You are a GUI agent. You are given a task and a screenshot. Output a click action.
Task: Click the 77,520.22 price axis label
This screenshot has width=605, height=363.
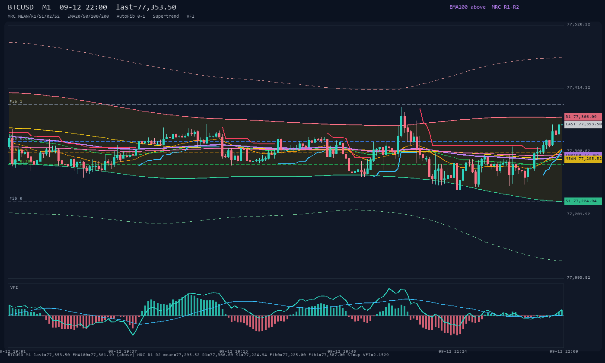[578, 24]
